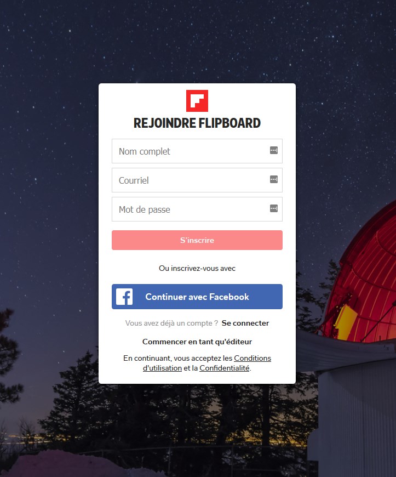Viewport: 396px width, 477px height.
Task: Click the password manager icon in Nom complet field
Action: coord(274,150)
